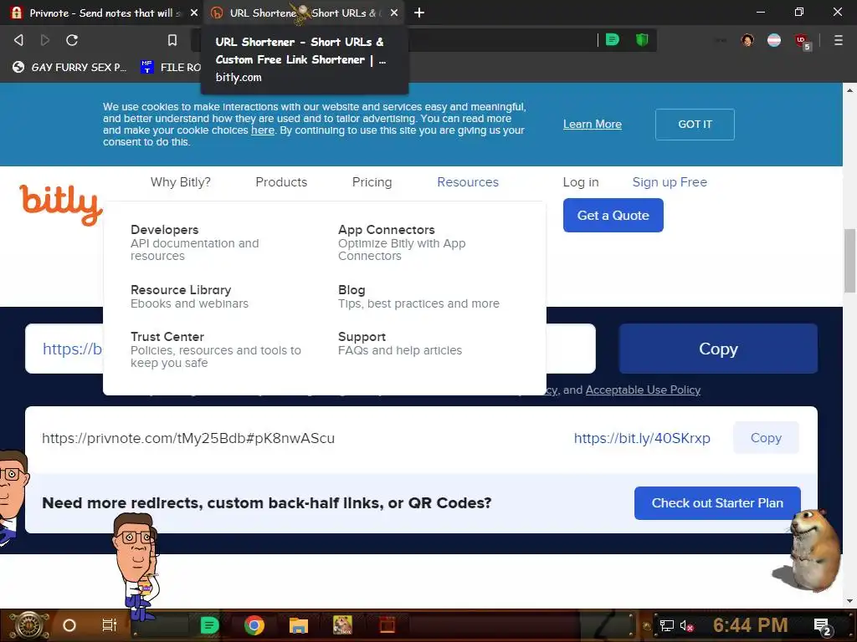Open the uBlock Origin extension icon
857x642 pixels.
point(802,41)
